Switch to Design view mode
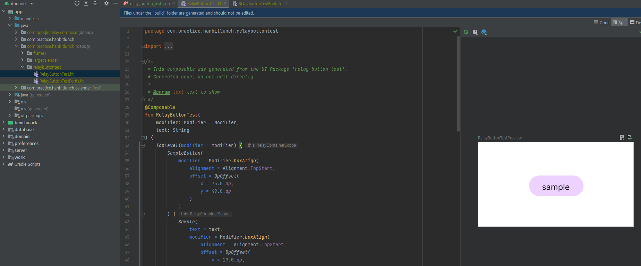 click(x=635, y=23)
